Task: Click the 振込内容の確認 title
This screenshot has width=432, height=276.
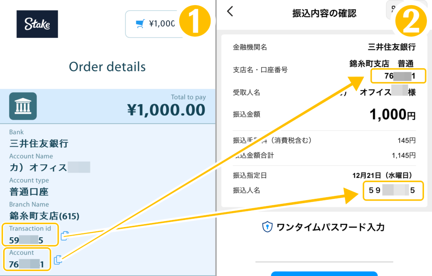Action: pyautogui.click(x=324, y=13)
